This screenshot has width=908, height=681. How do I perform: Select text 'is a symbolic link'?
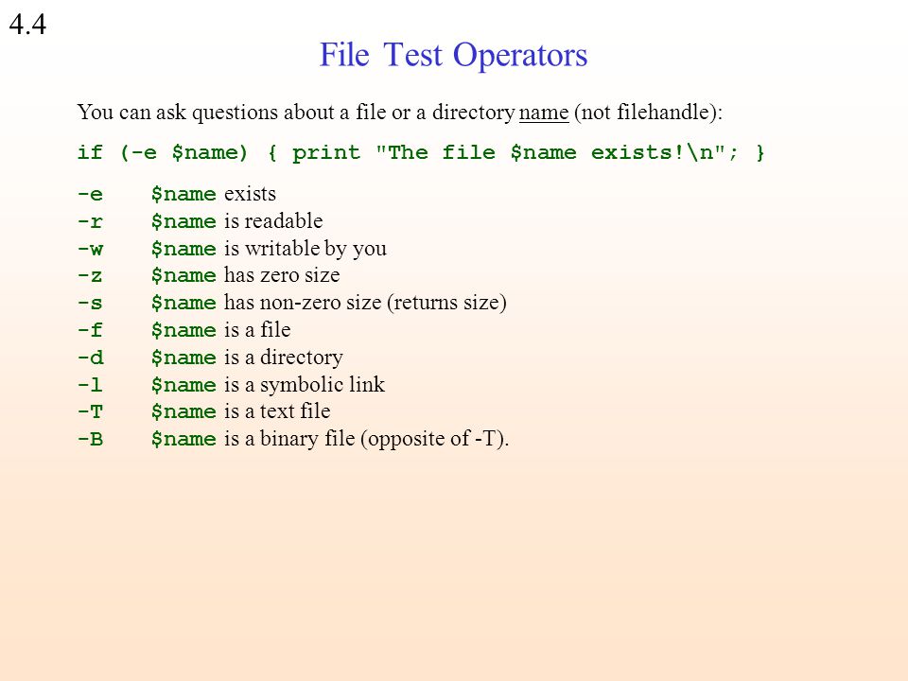point(305,385)
